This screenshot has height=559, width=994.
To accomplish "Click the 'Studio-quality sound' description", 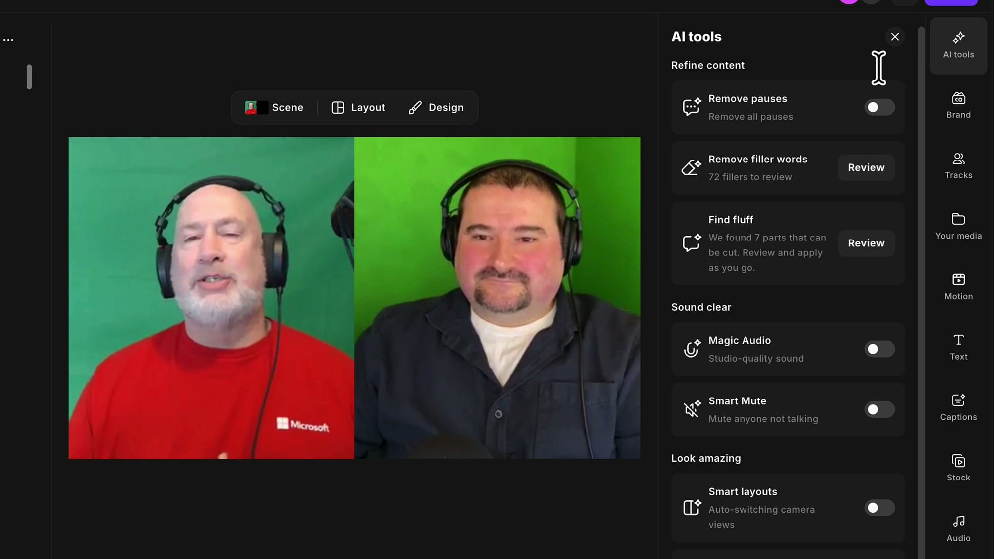I will tap(755, 358).
